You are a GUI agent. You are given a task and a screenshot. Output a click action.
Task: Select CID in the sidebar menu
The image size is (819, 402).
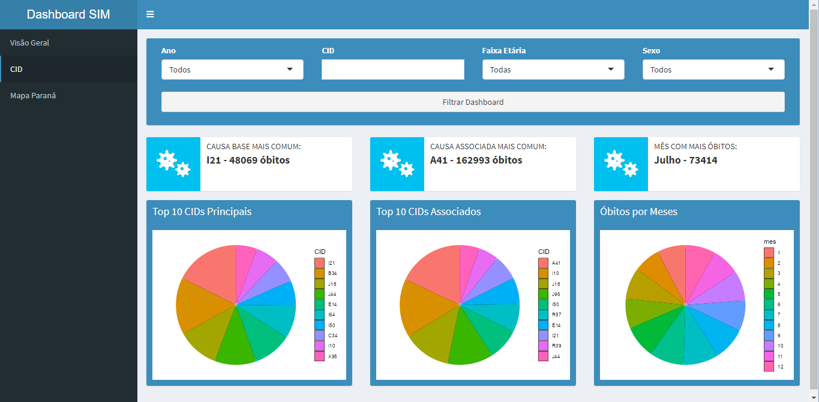[17, 69]
